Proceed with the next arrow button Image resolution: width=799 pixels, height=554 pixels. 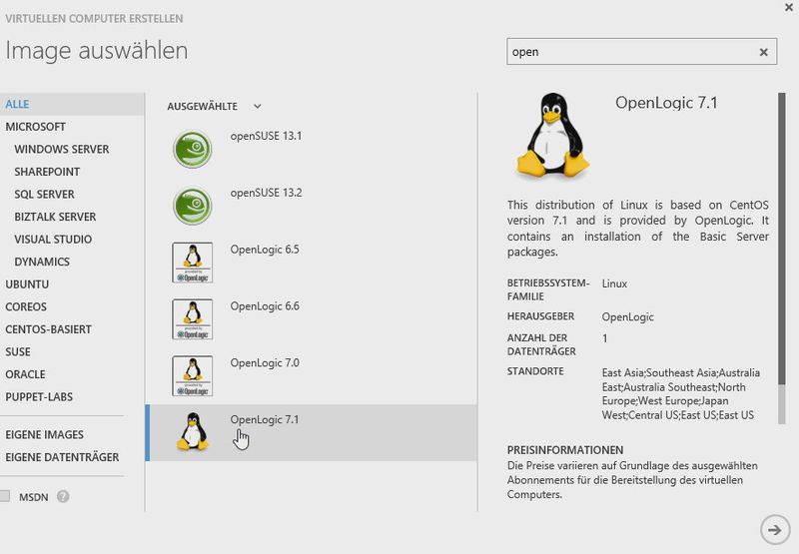[x=775, y=530]
